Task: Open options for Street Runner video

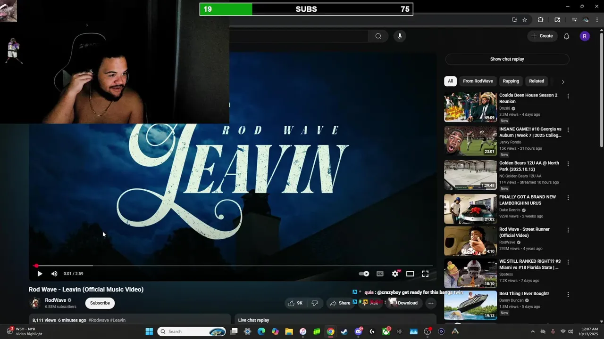Action: 568,230
